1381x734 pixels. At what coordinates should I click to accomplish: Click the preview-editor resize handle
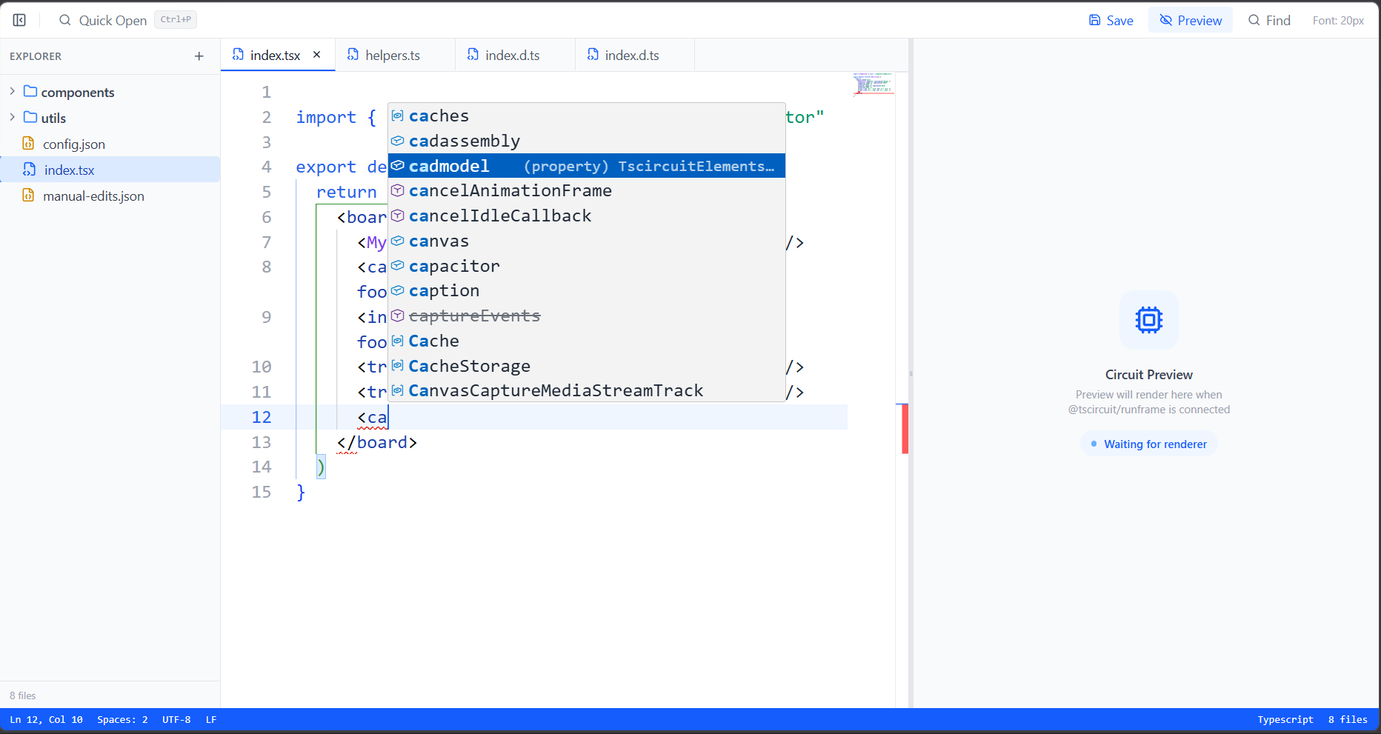pos(911,373)
